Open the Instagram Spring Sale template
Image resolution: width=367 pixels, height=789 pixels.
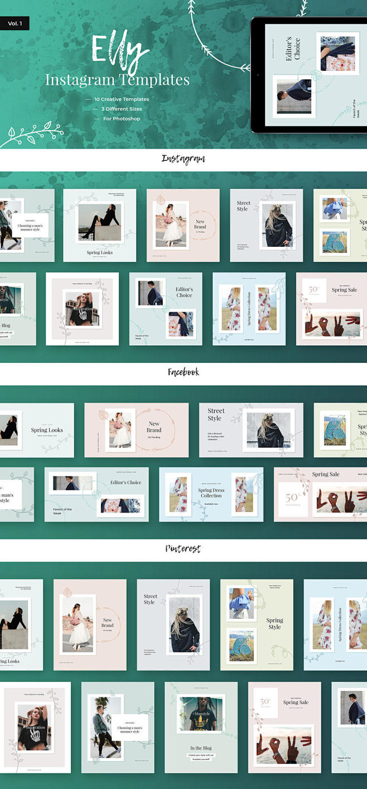click(x=331, y=309)
